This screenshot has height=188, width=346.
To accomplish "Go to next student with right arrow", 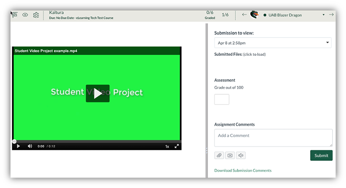I will click(x=331, y=15).
